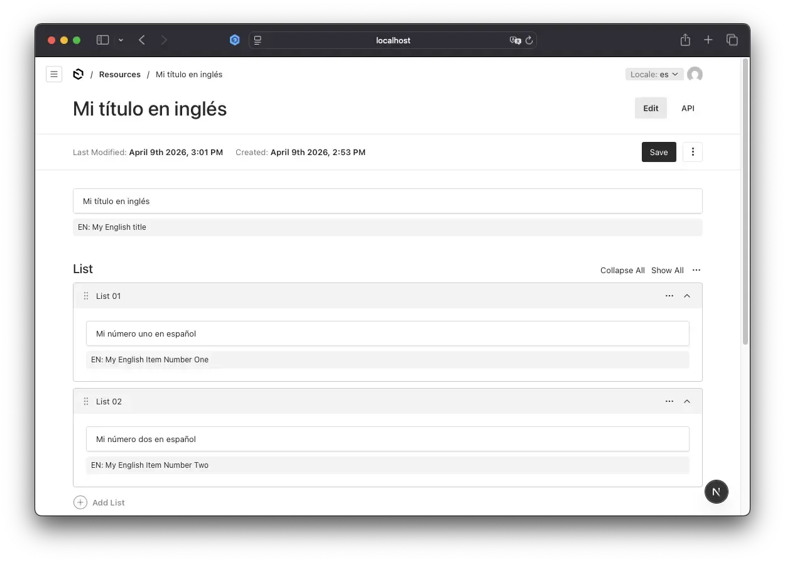Collapse the List 02 item
The image size is (785, 562).
(x=687, y=401)
